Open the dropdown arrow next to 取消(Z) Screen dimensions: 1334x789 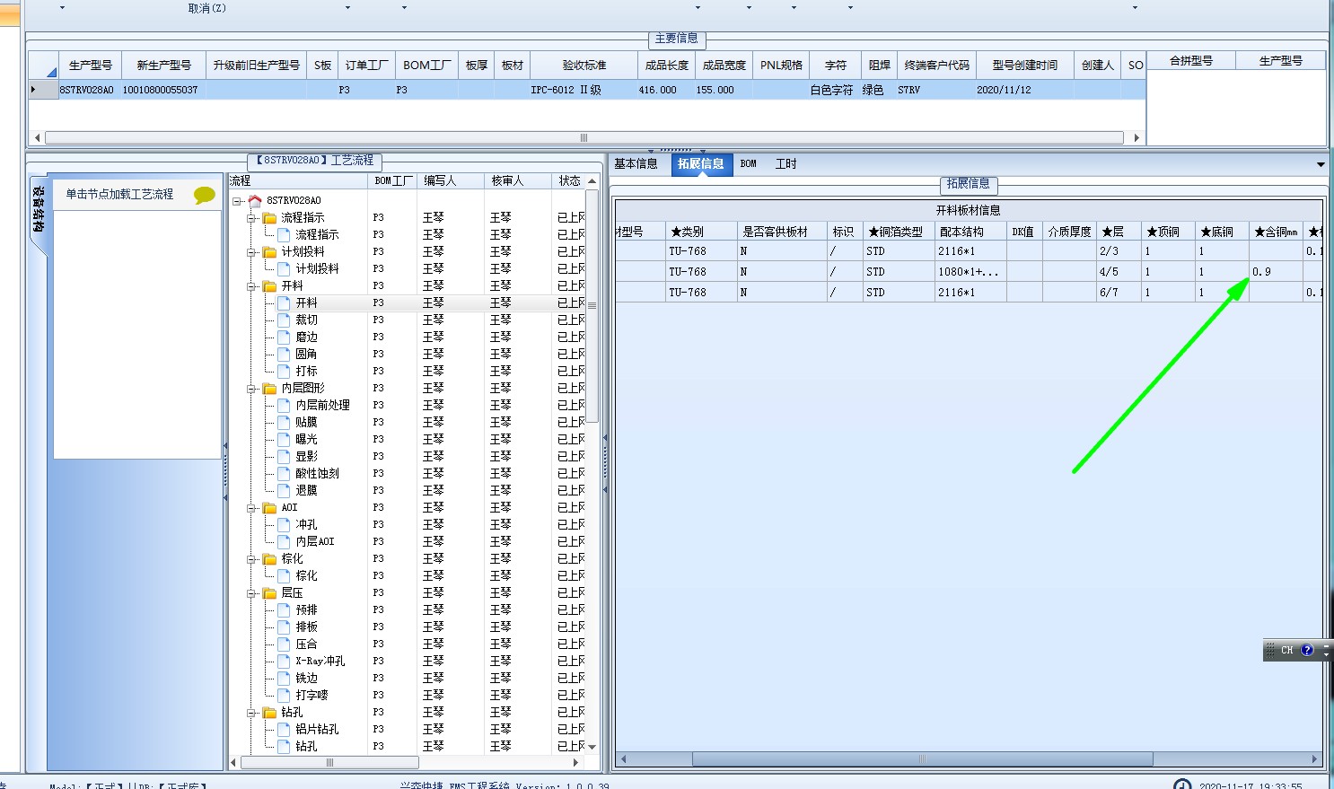[x=348, y=8]
